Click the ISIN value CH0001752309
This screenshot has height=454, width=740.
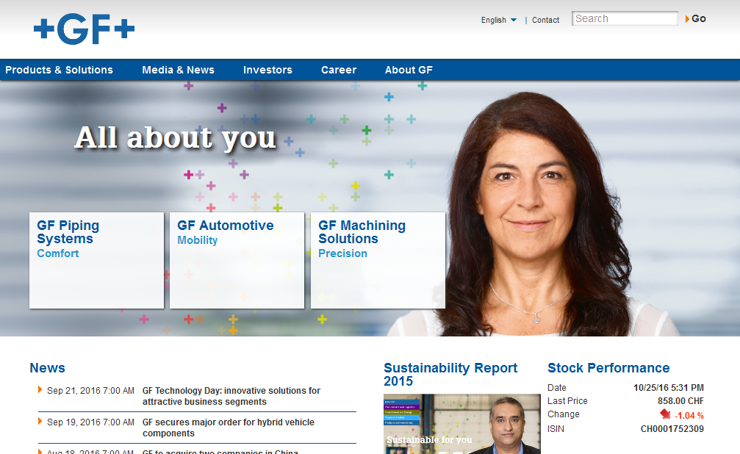click(672, 429)
